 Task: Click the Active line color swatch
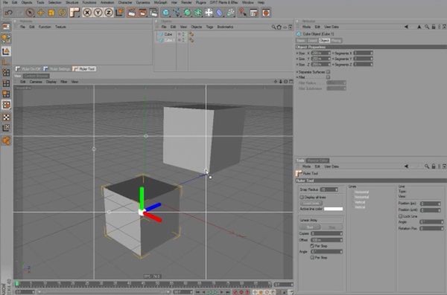[x=333, y=209]
